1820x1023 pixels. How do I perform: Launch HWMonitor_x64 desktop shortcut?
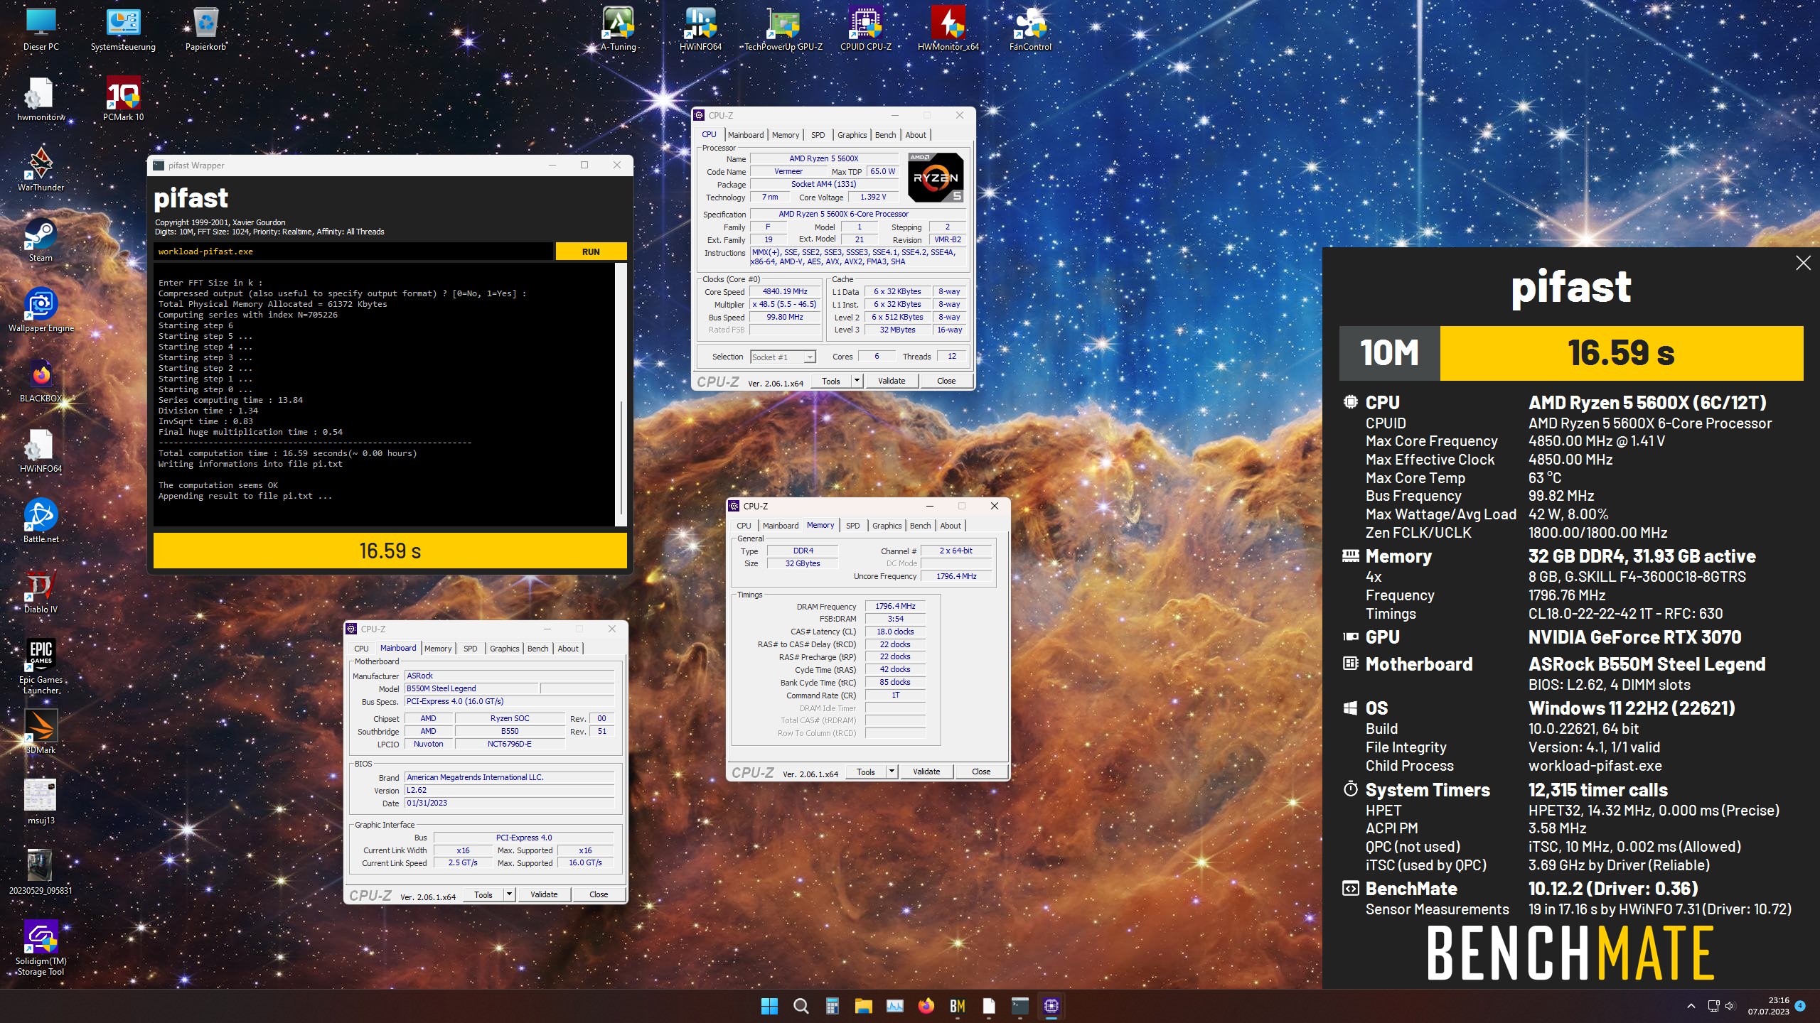pyautogui.click(x=948, y=29)
